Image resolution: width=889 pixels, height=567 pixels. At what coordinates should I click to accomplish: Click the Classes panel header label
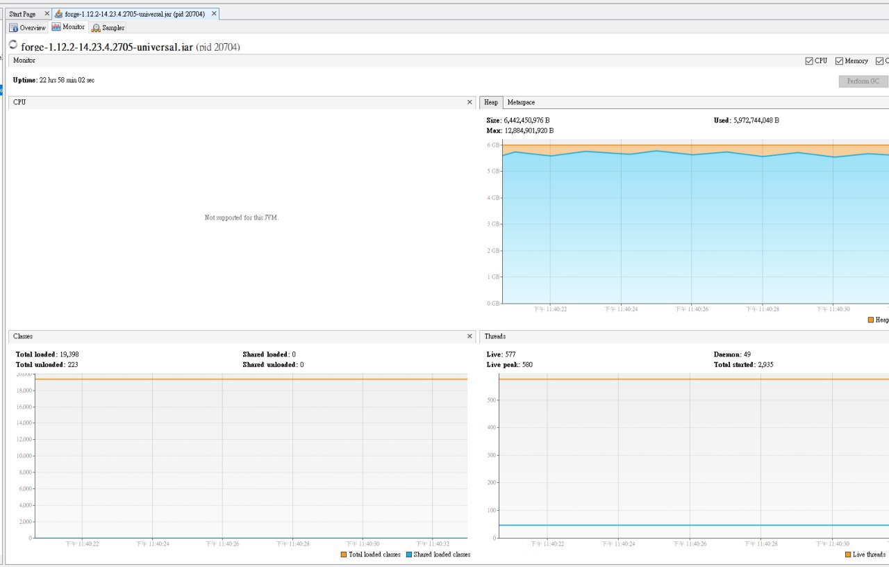click(x=23, y=336)
